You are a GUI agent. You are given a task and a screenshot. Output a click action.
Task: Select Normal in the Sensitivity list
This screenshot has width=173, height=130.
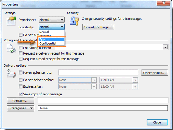pyautogui.click(x=52, y=32)
